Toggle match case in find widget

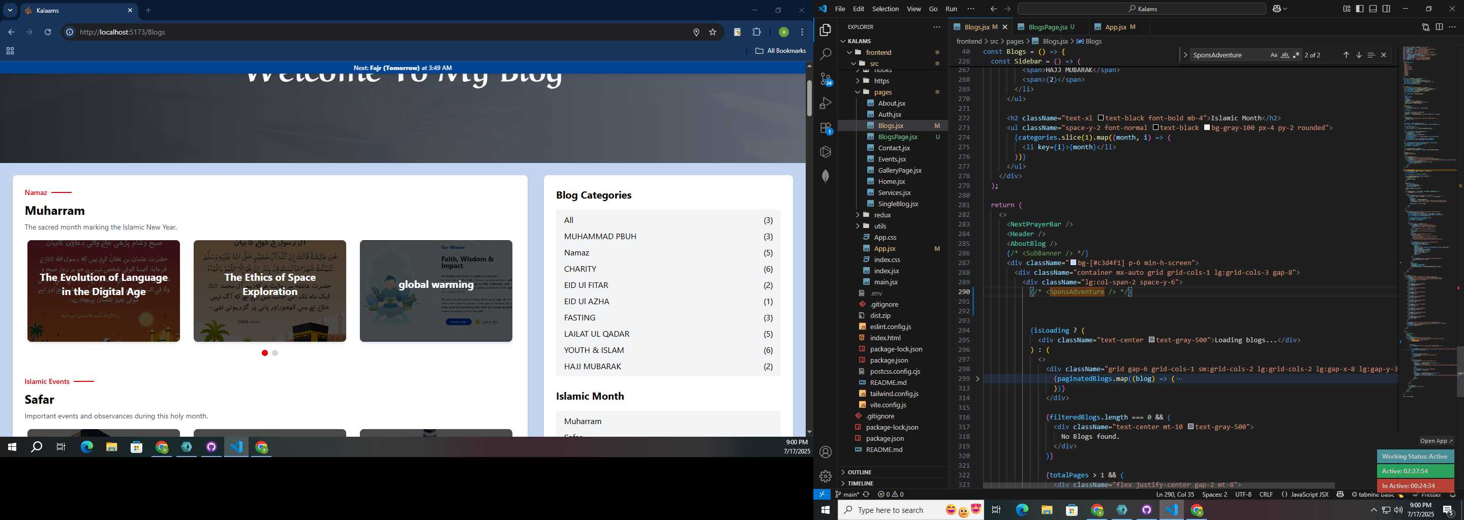1273,55
